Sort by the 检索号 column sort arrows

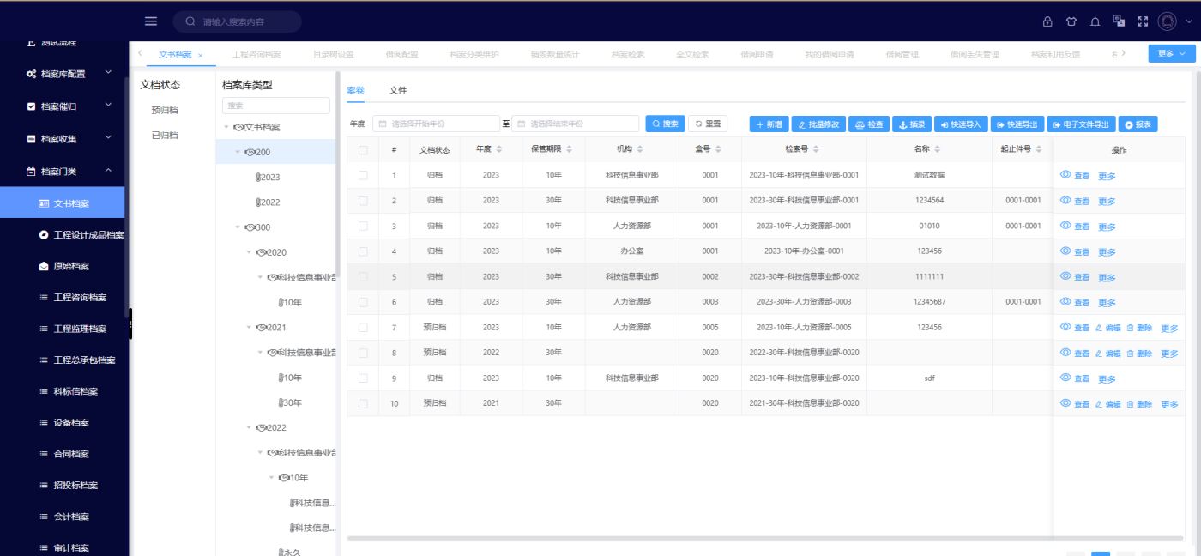(x=816, y=149)
